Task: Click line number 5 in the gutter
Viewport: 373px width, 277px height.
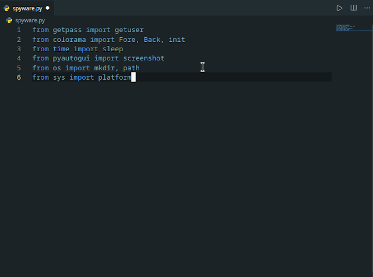Action: pos(19,68)
